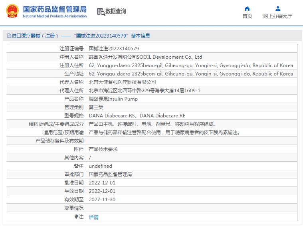This screenshot has height=226, width=303.
Task: Click 审批部门 value 国家药品监督管理局
Action: pos(110,174)
